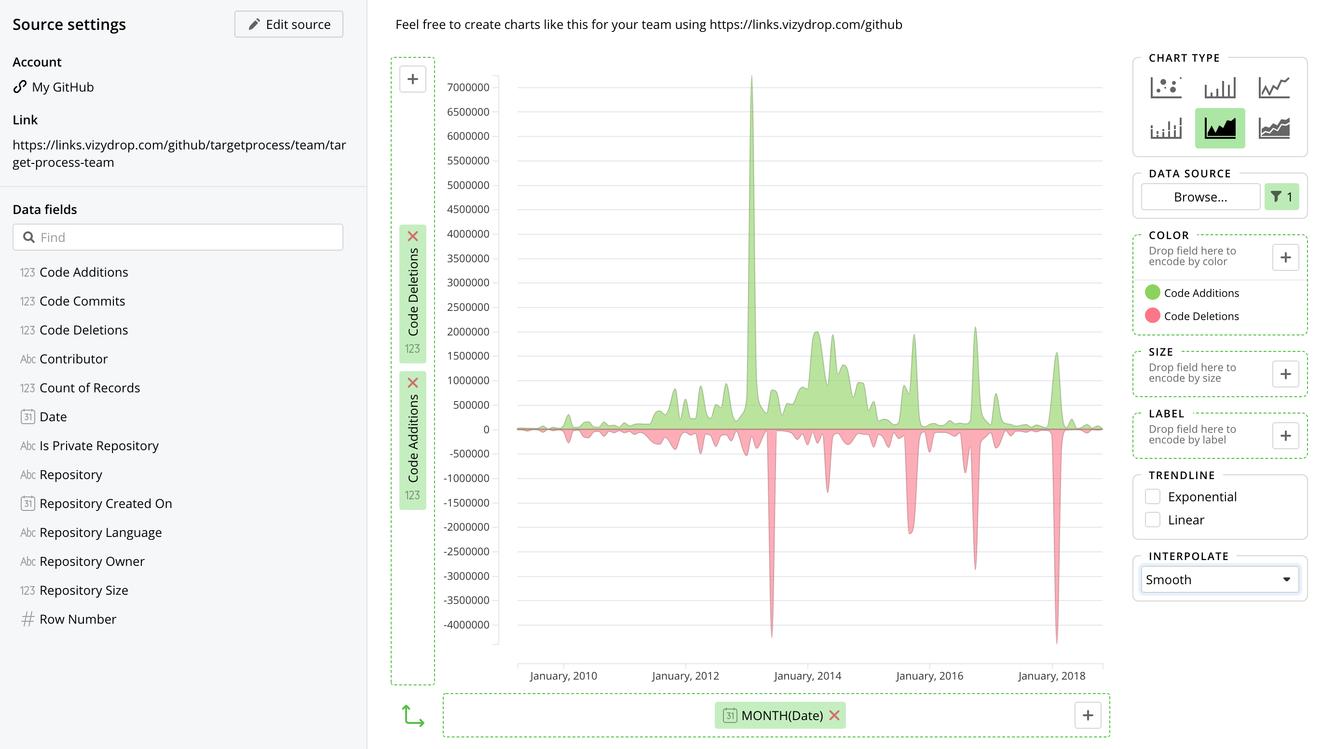Click the Code Additions green color swatch
The width and height of the screenshot is (1335, 749).
point(1153,292)
